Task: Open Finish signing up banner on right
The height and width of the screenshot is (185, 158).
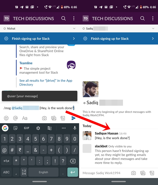Action: [x=118, y=39]
